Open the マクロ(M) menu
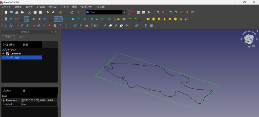Image resolution: width=259 pixels, height=117 pixels. point(53,7)
